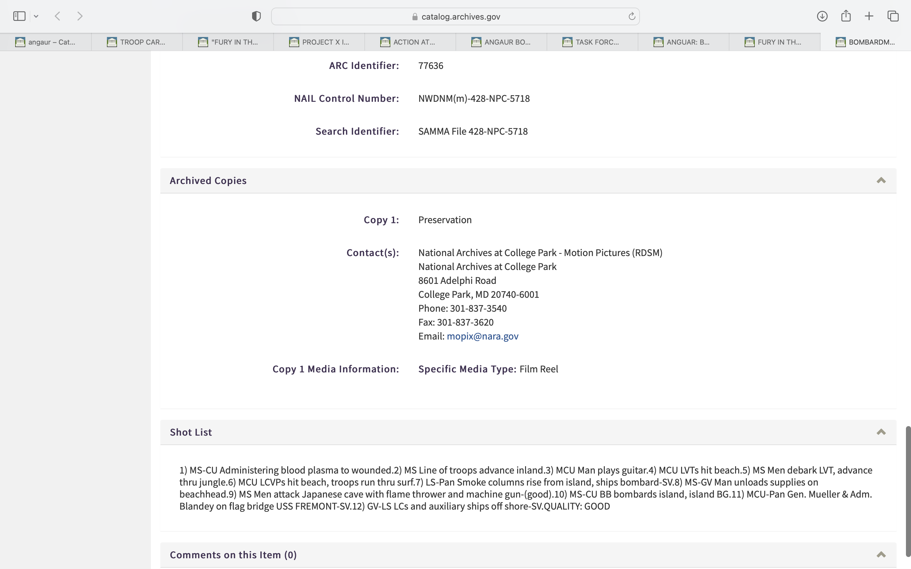The width and height of the screenshot is (911, 569).
Task: Switch to the angaur – Cat... tab
Action: 45,42
